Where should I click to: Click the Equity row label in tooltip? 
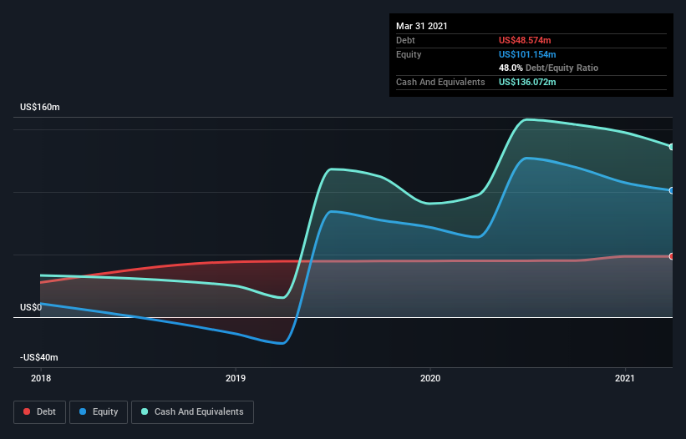pyautogui.click(x=409, y=54)
